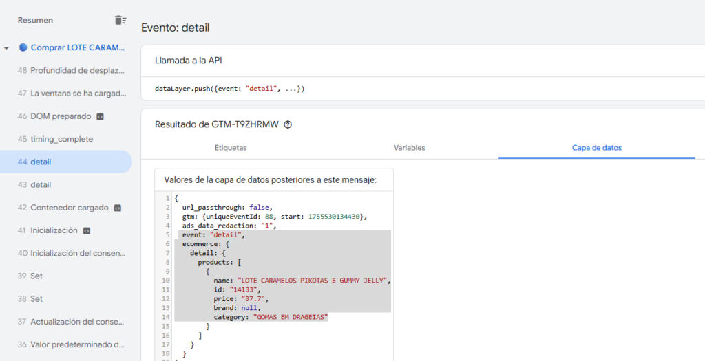Select the Capa de datos tab
This screenshot has width=705, height=361.
(x=596, y=148)
